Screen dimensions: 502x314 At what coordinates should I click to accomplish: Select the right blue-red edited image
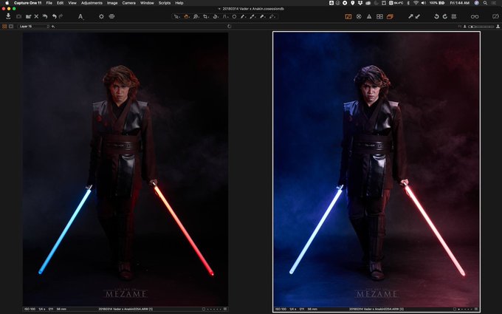pyautogui.click(x=376, y=169)
